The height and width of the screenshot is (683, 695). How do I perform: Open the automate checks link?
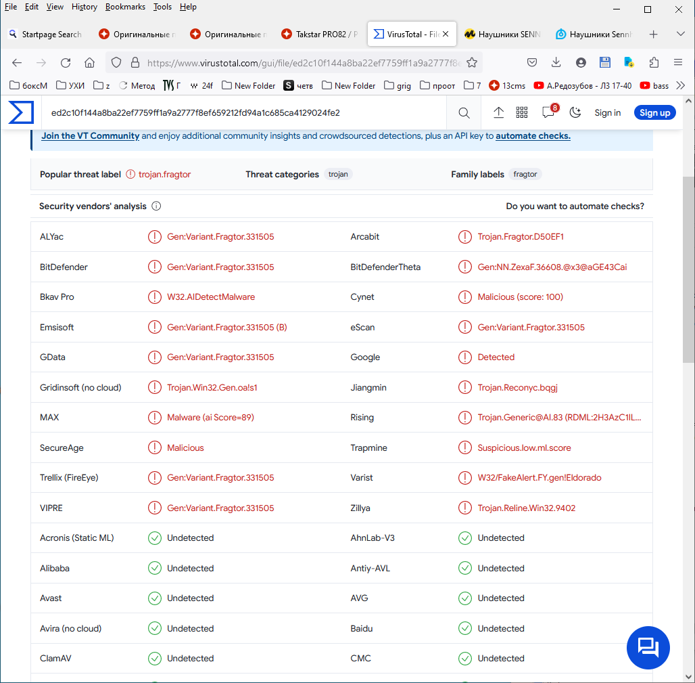coord(533,136)
